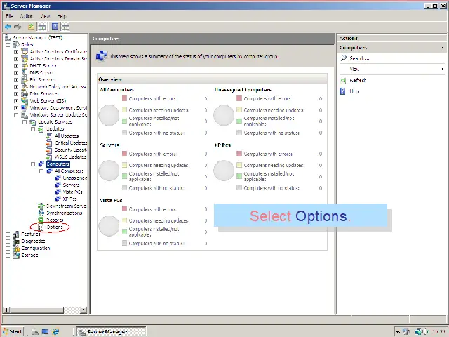Click the Start button

coord(13,331)
